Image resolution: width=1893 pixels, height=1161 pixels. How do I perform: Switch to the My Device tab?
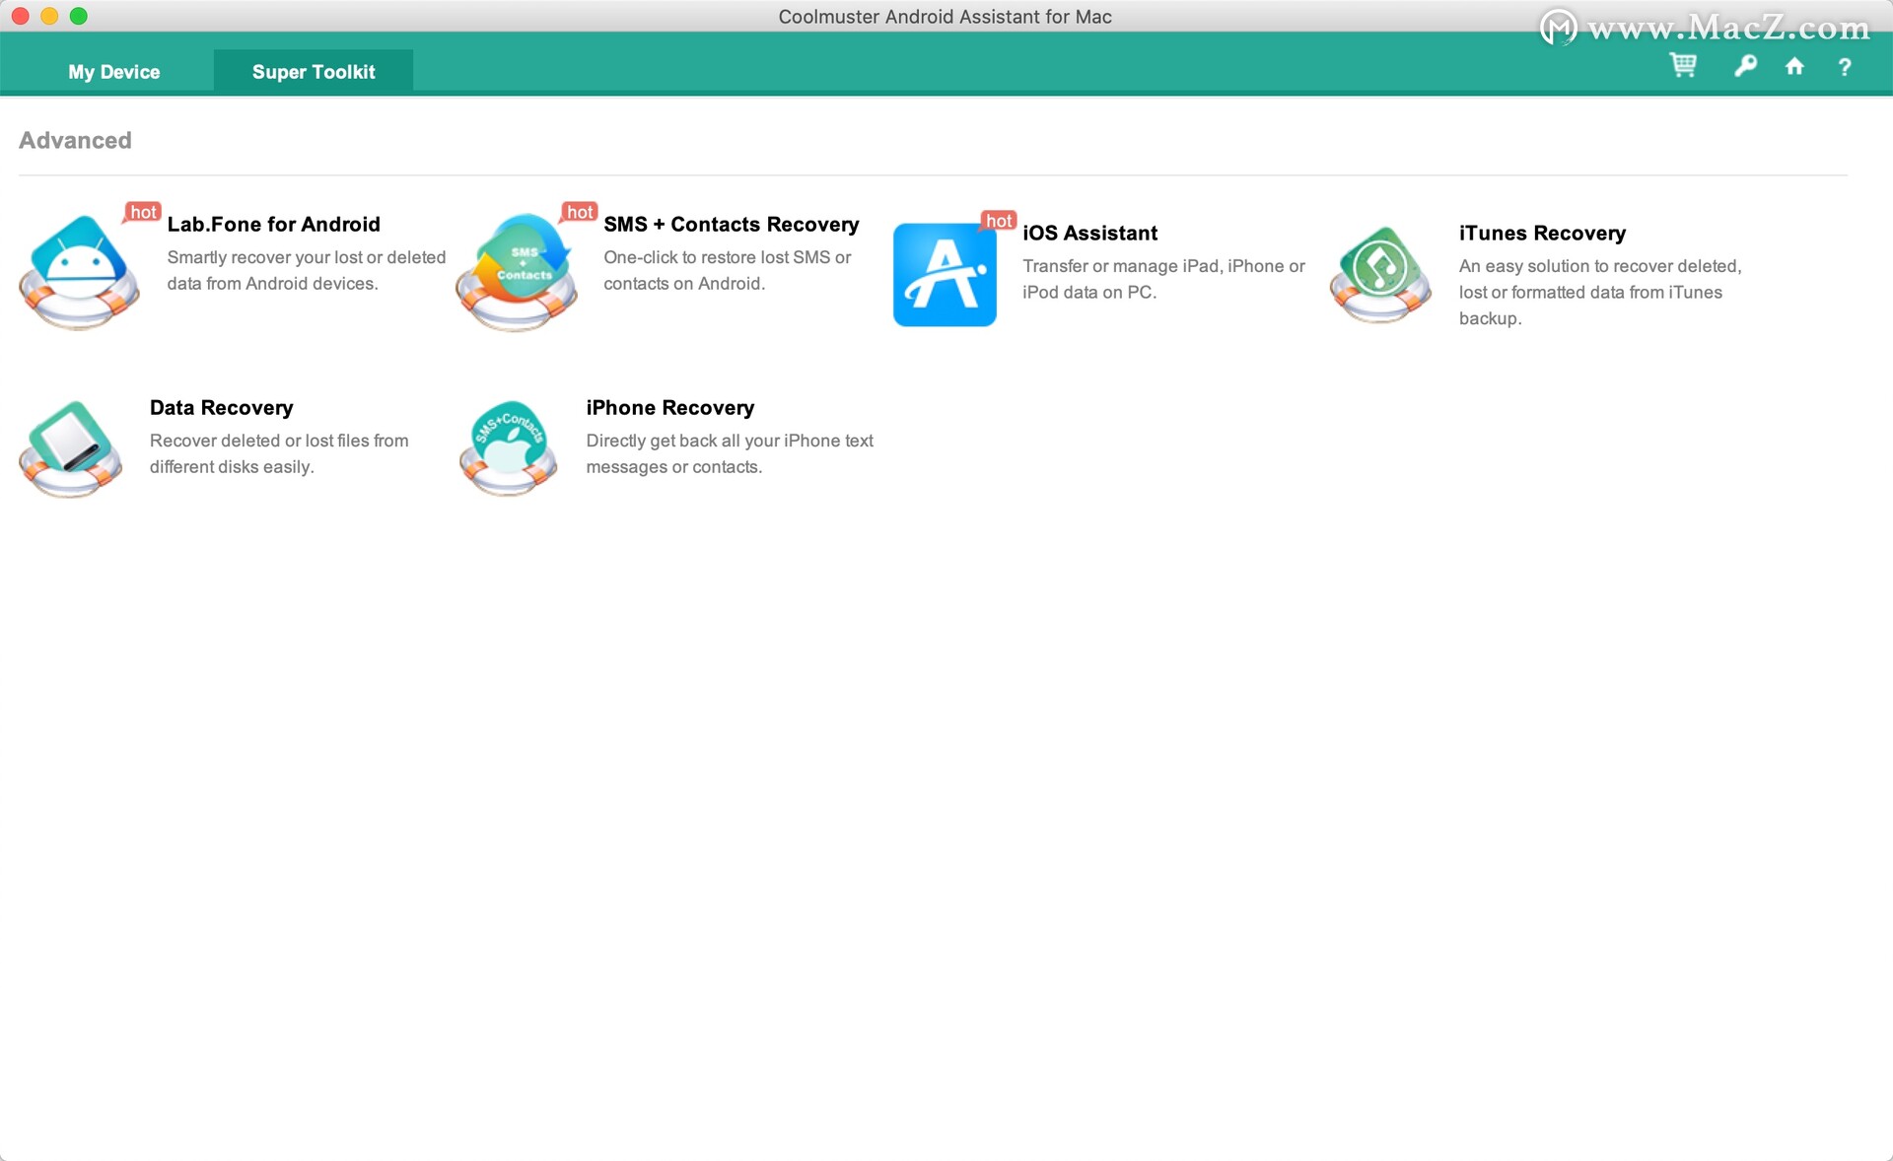pos(114,72)
